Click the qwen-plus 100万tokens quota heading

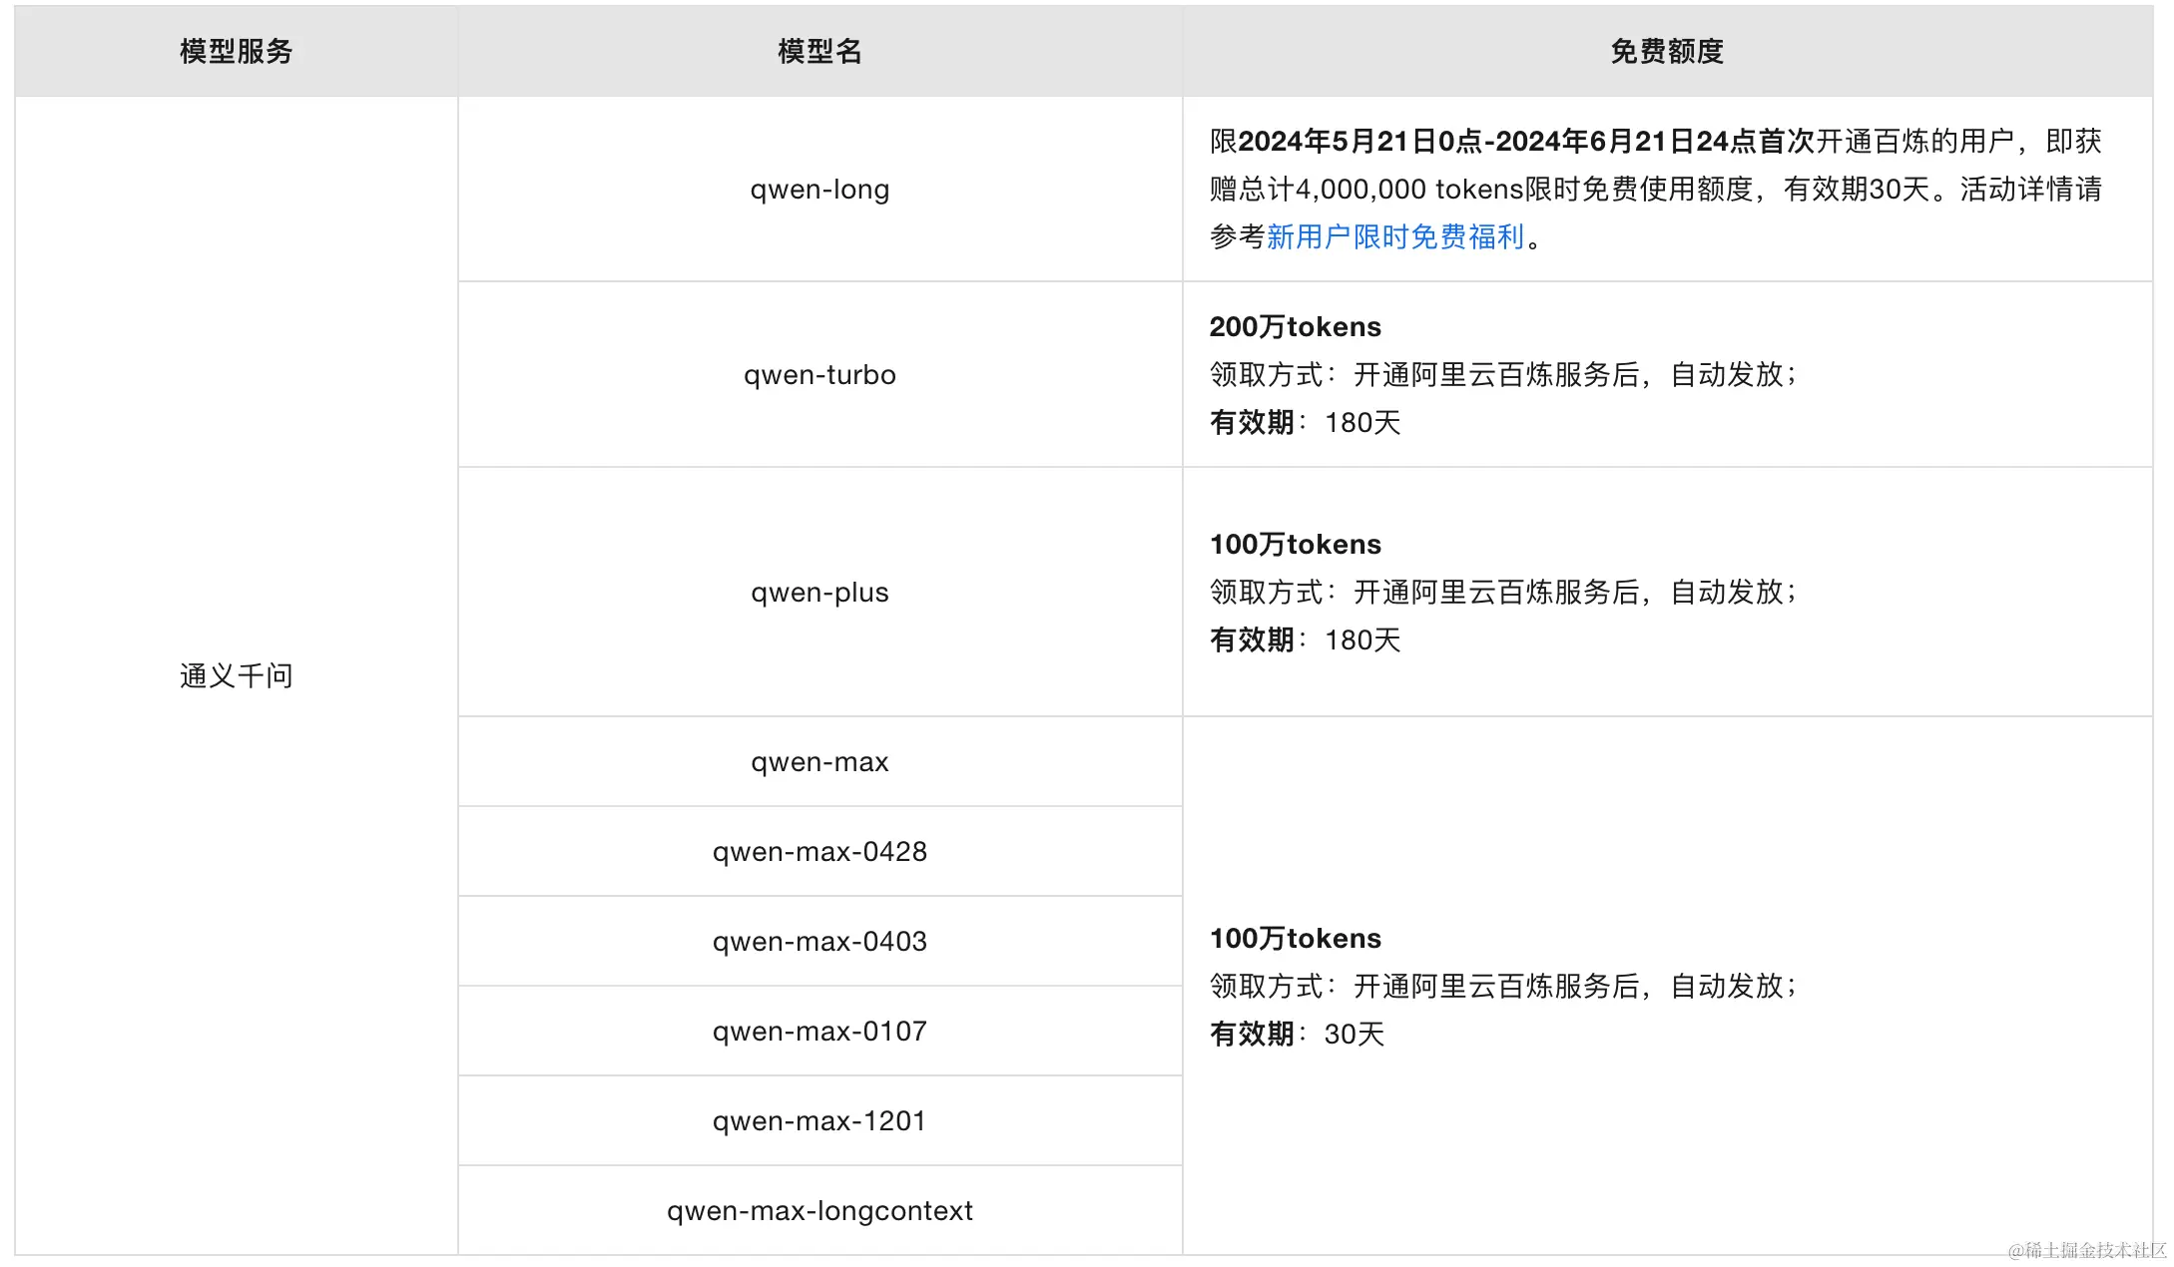point(1295,545)
